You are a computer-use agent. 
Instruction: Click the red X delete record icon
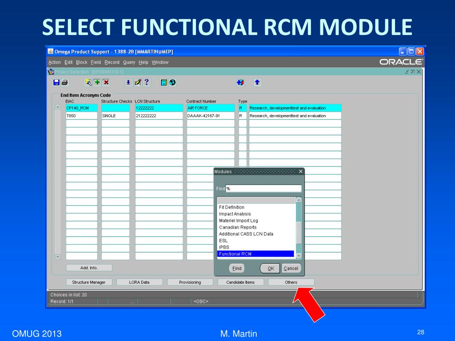[x=106, y=83]
